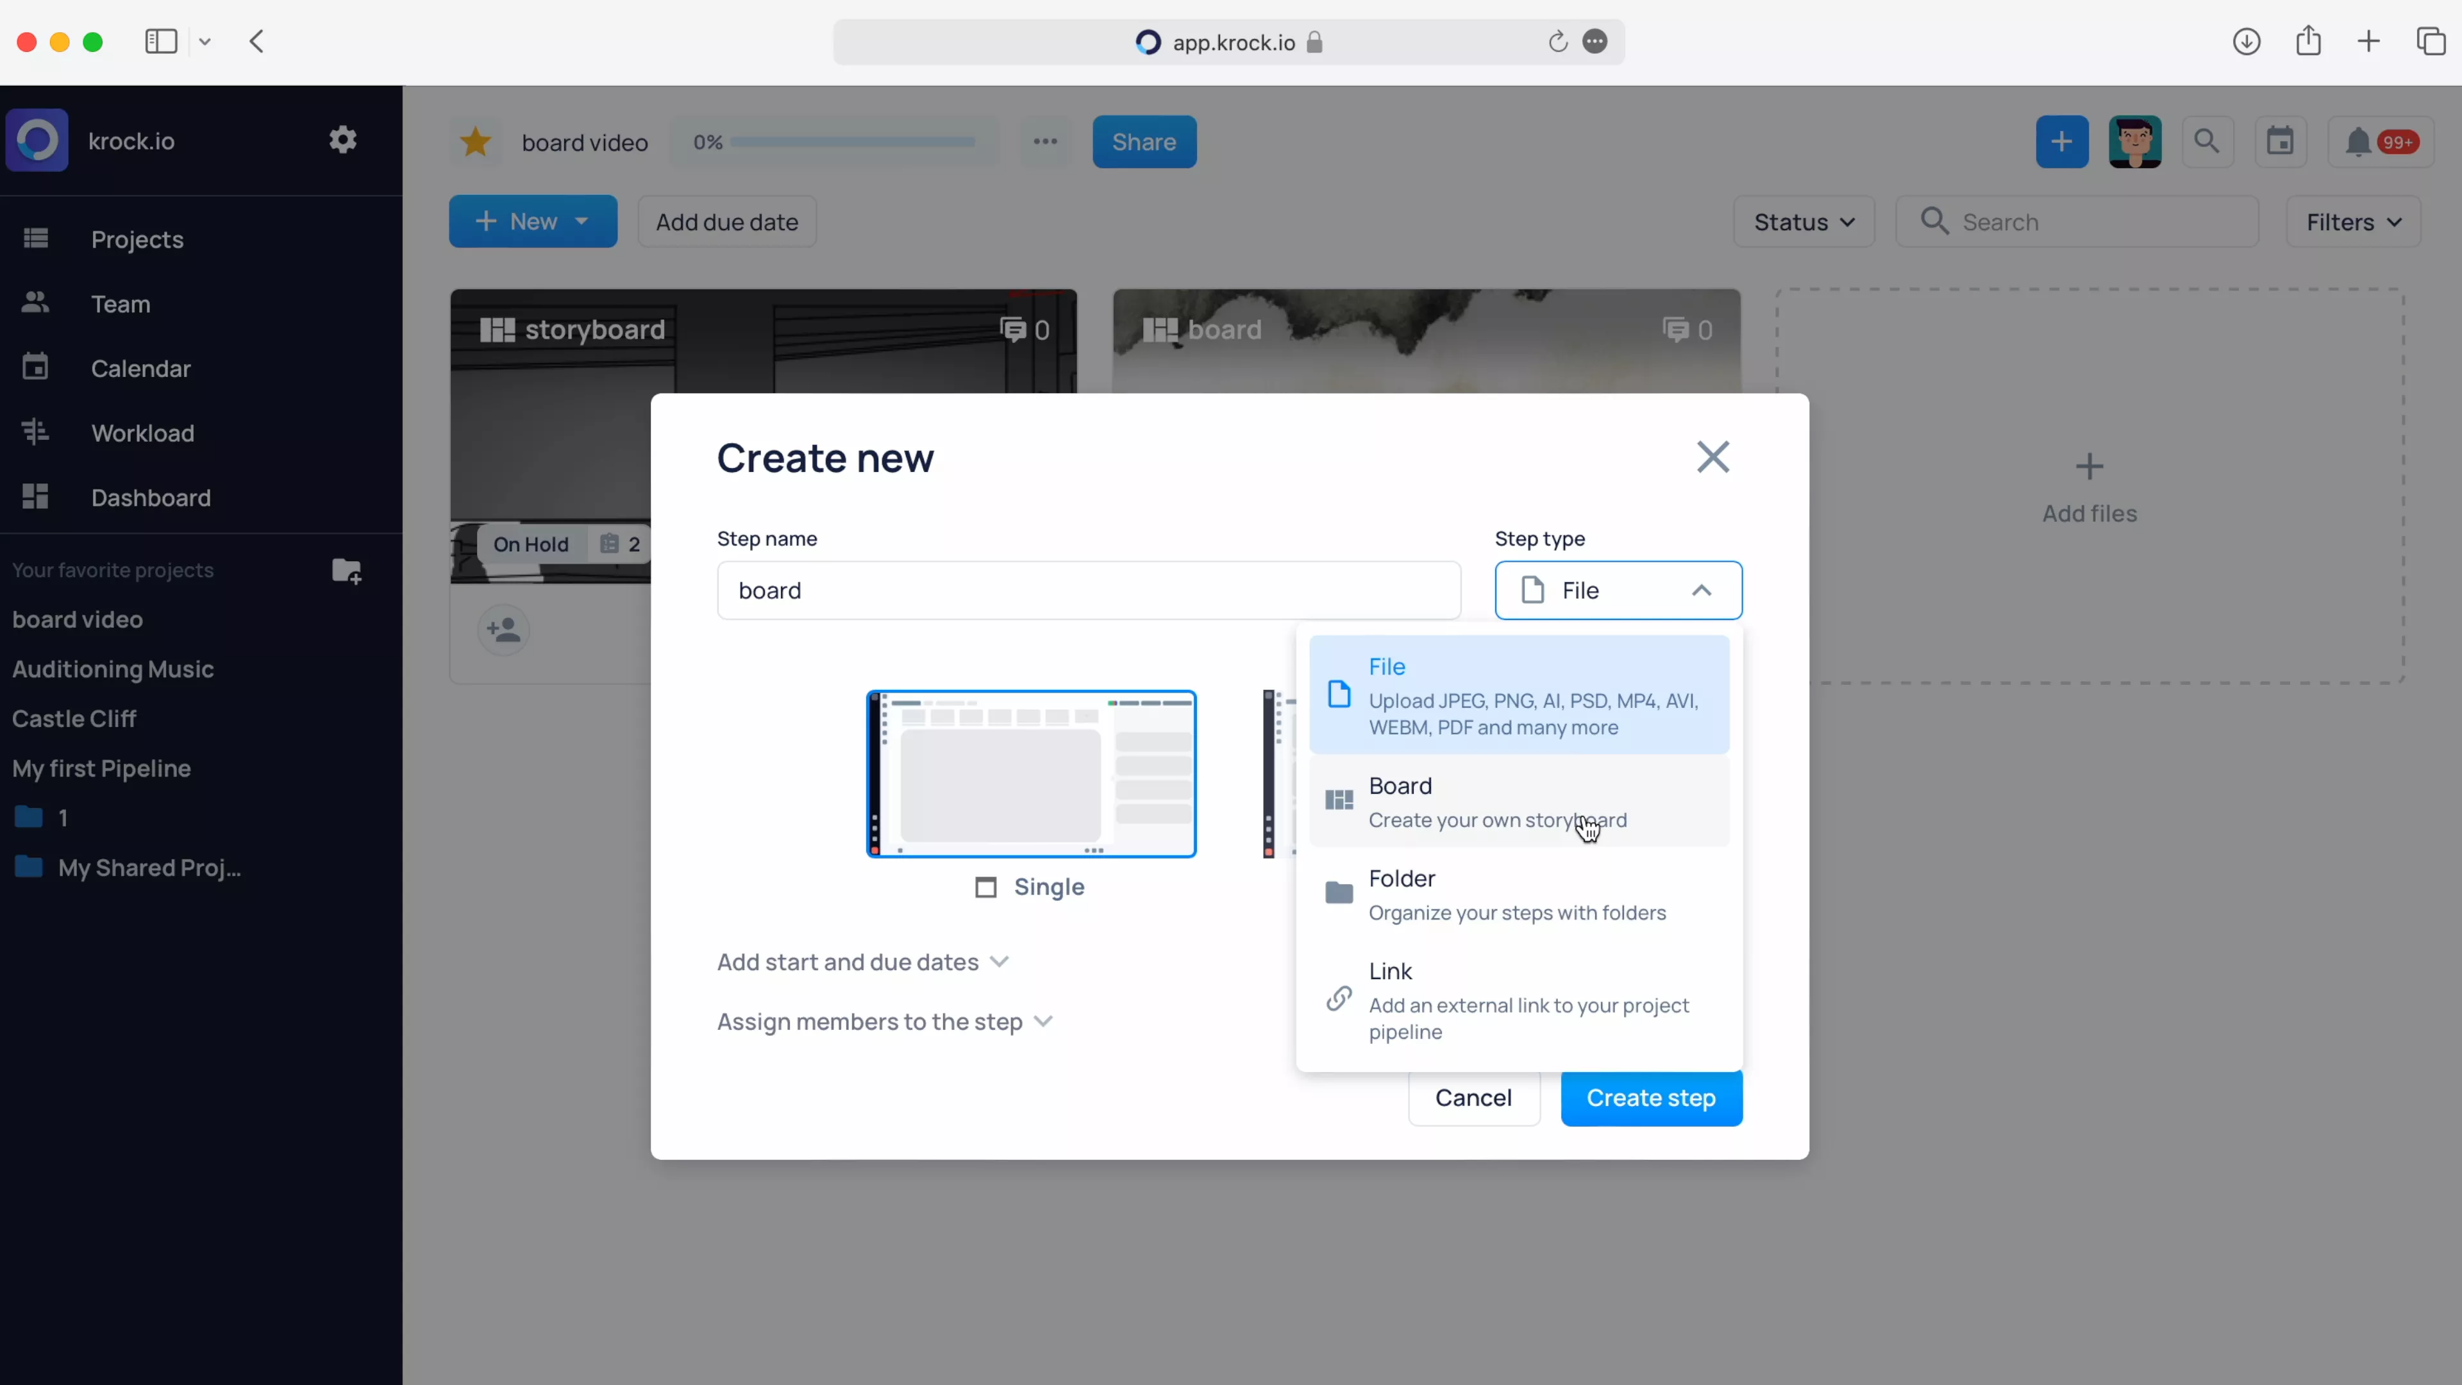Open the Step type dropdown labeled File
The image size is (2462, 1385).
pos(1618,590)
